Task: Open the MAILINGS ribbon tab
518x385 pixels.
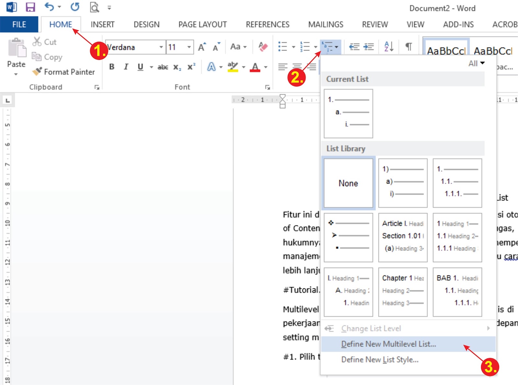Action: click(326, 24)
